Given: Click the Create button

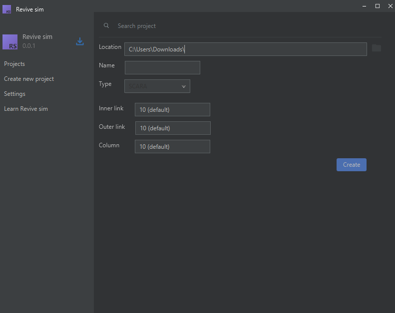Looking at the screenshot, I should click(352, 165).
